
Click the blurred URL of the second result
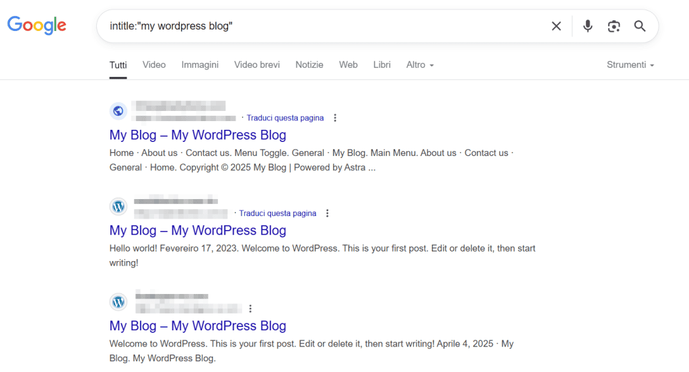coord(180,213)
